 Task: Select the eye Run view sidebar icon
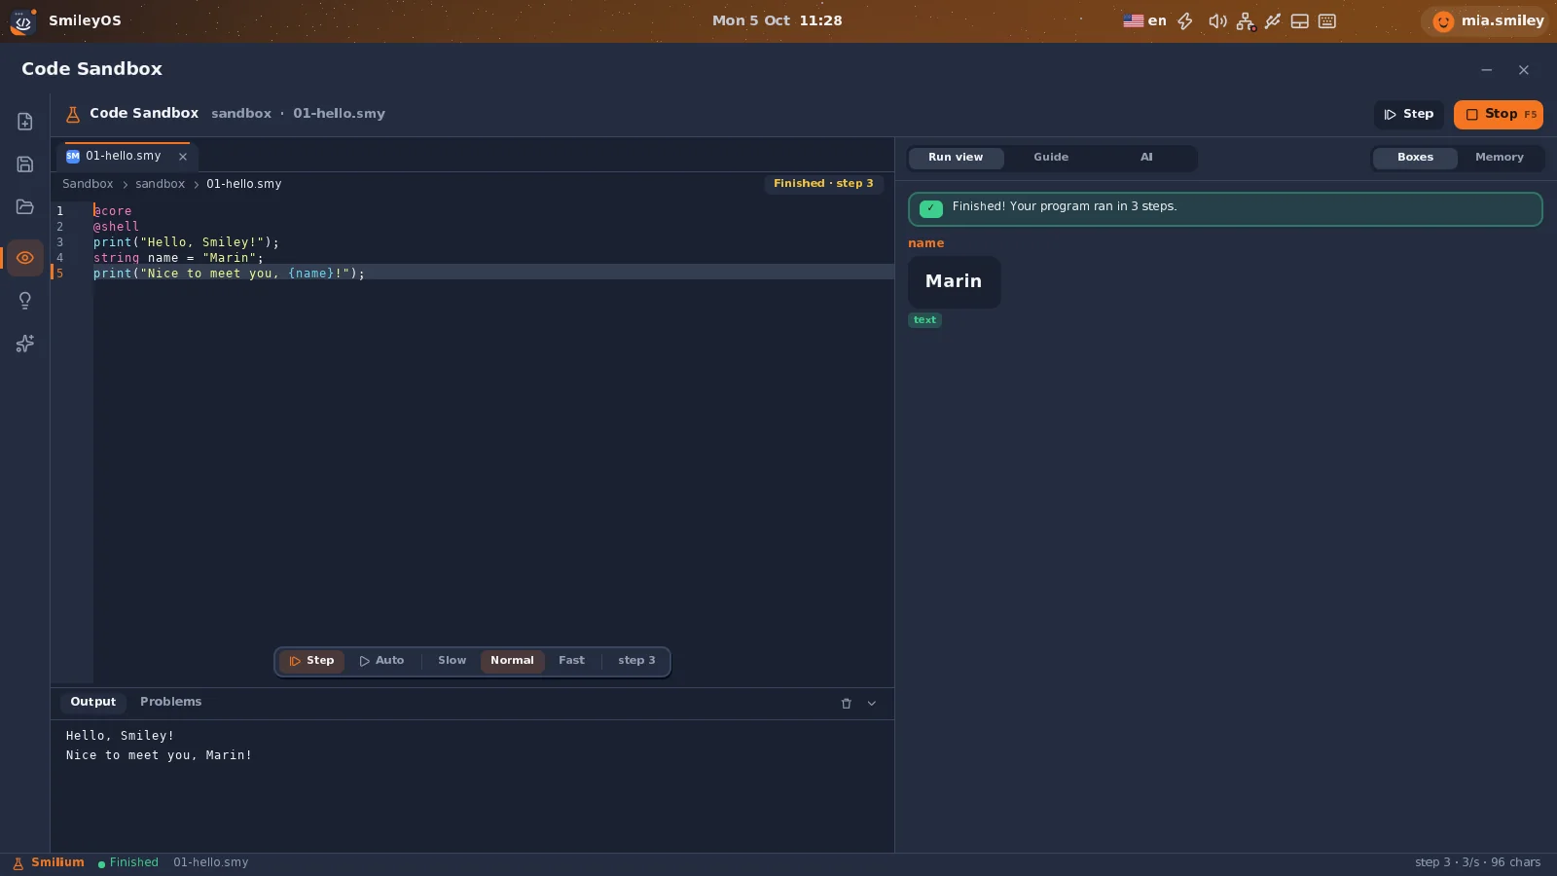click(25, 258)
